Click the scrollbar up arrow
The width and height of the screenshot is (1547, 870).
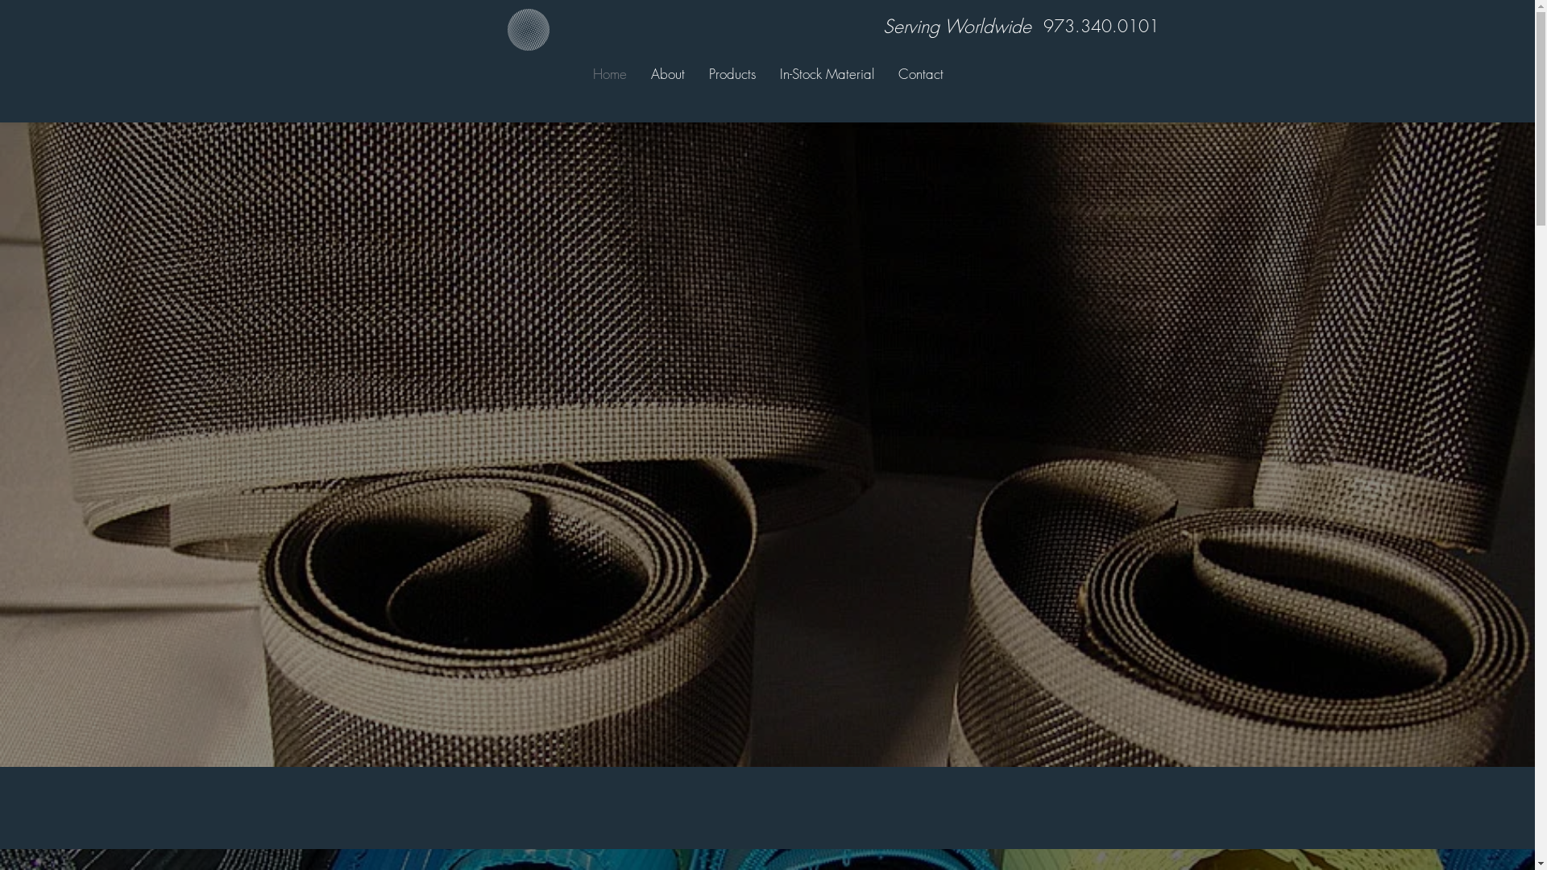pyautogui.click(x=1541, y=6)
